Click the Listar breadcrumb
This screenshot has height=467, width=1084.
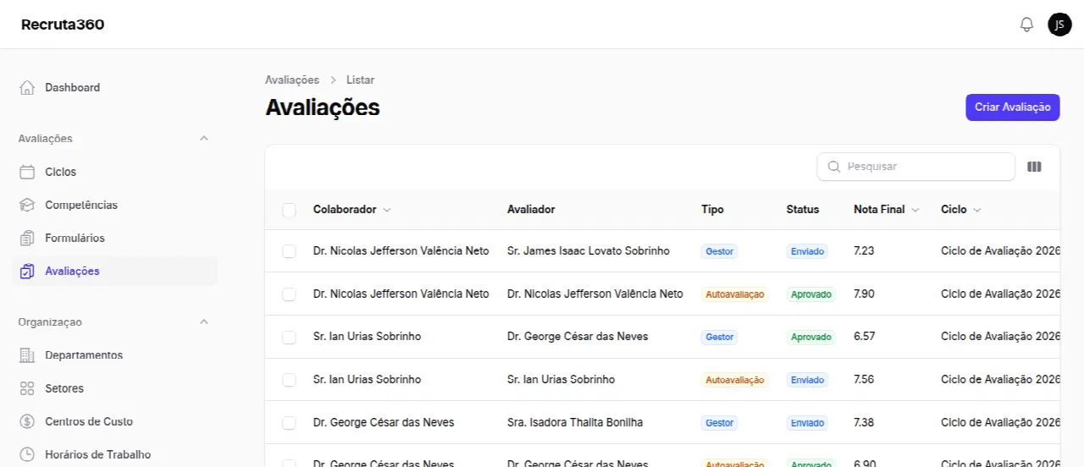click(x=360, y=80)
